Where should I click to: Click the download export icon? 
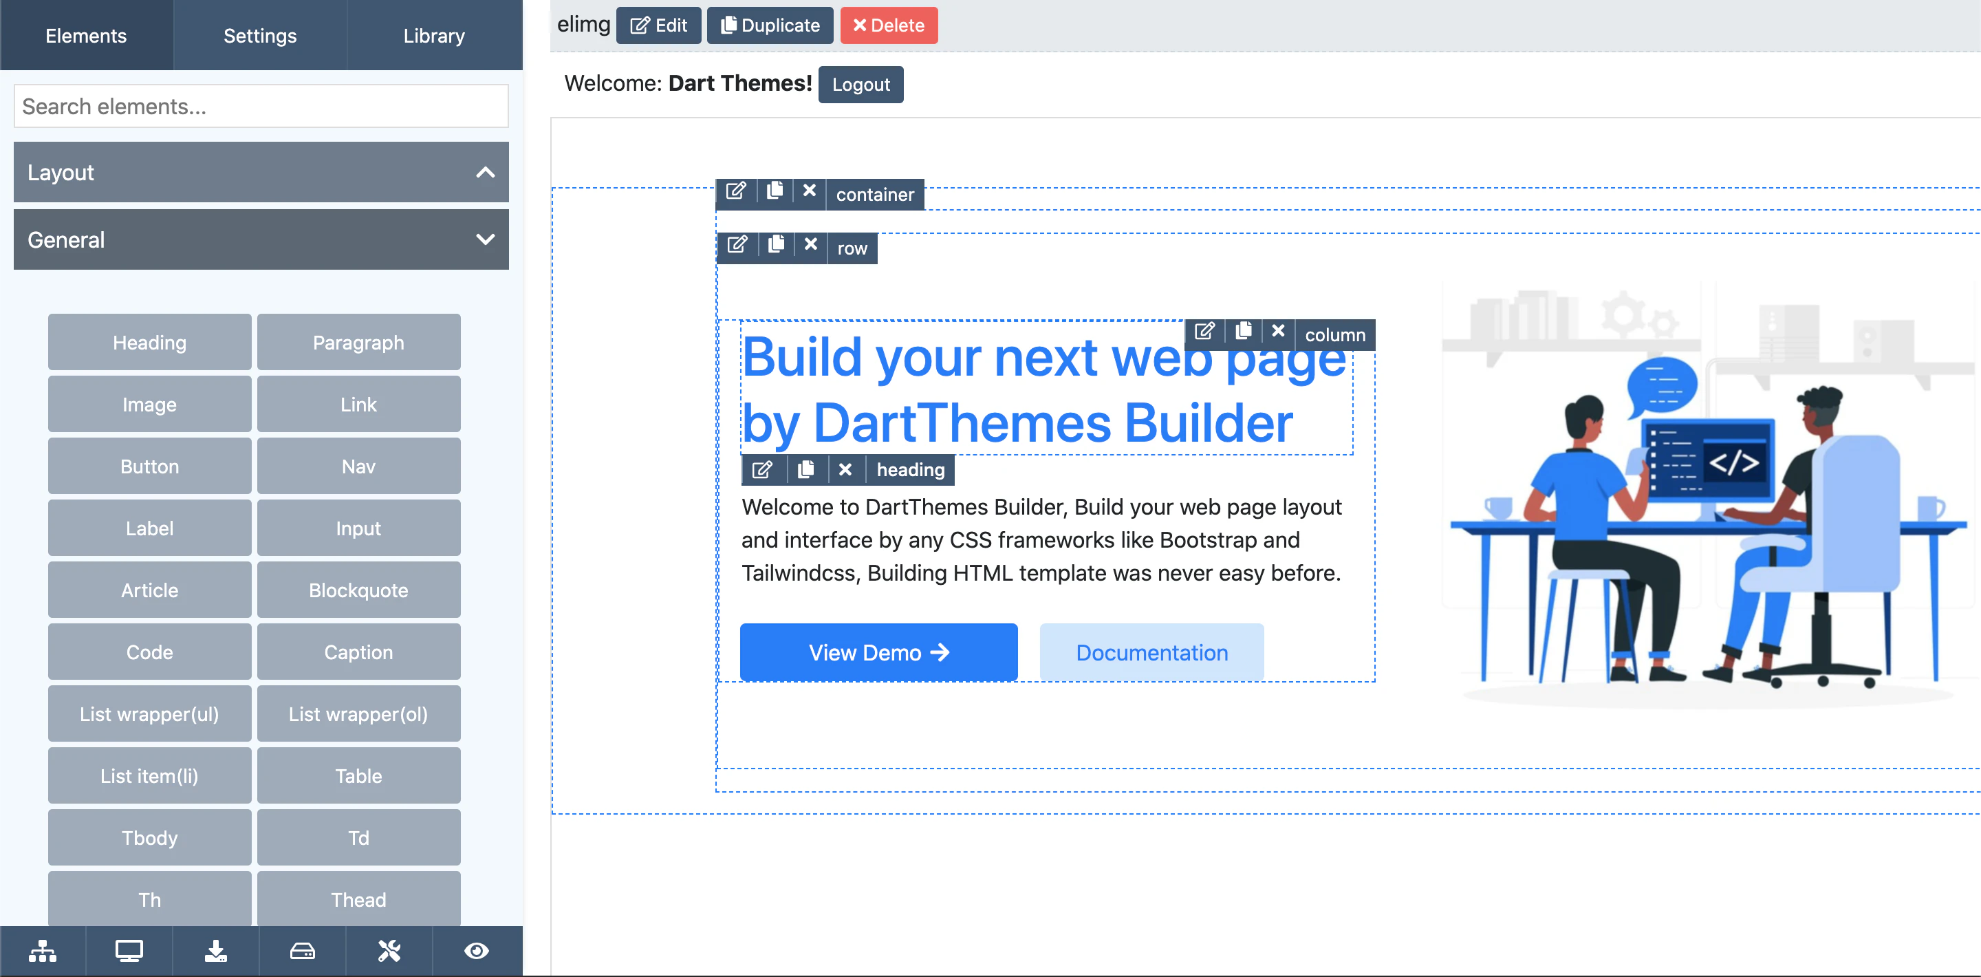pyautogui.click(x=216, y=952)
